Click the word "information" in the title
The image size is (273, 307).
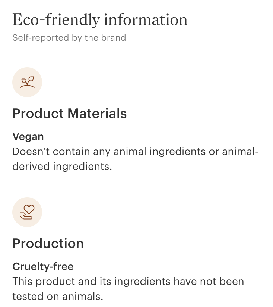pyautogui.click(x=146, y=20)
